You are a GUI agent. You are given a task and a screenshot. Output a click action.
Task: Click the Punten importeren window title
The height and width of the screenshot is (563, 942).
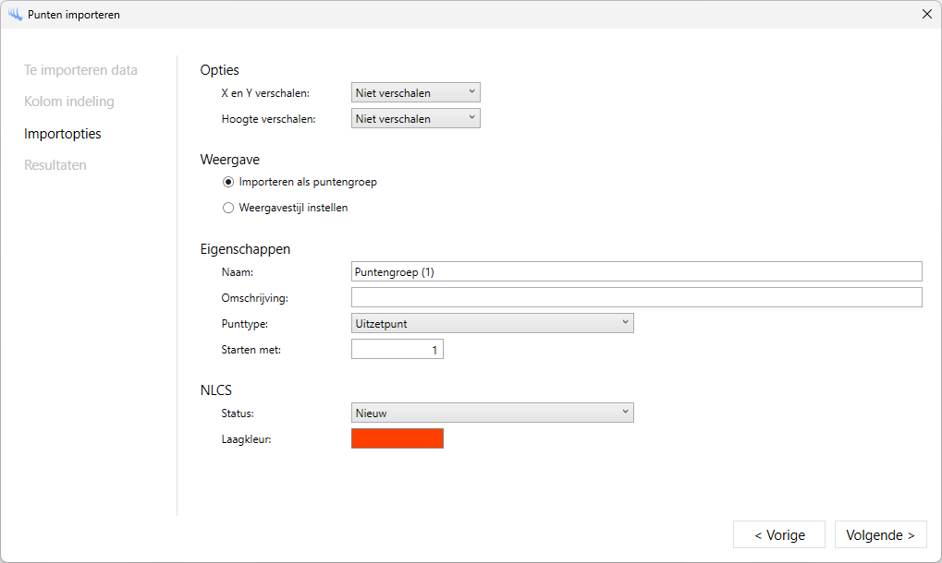pos(74,15)
